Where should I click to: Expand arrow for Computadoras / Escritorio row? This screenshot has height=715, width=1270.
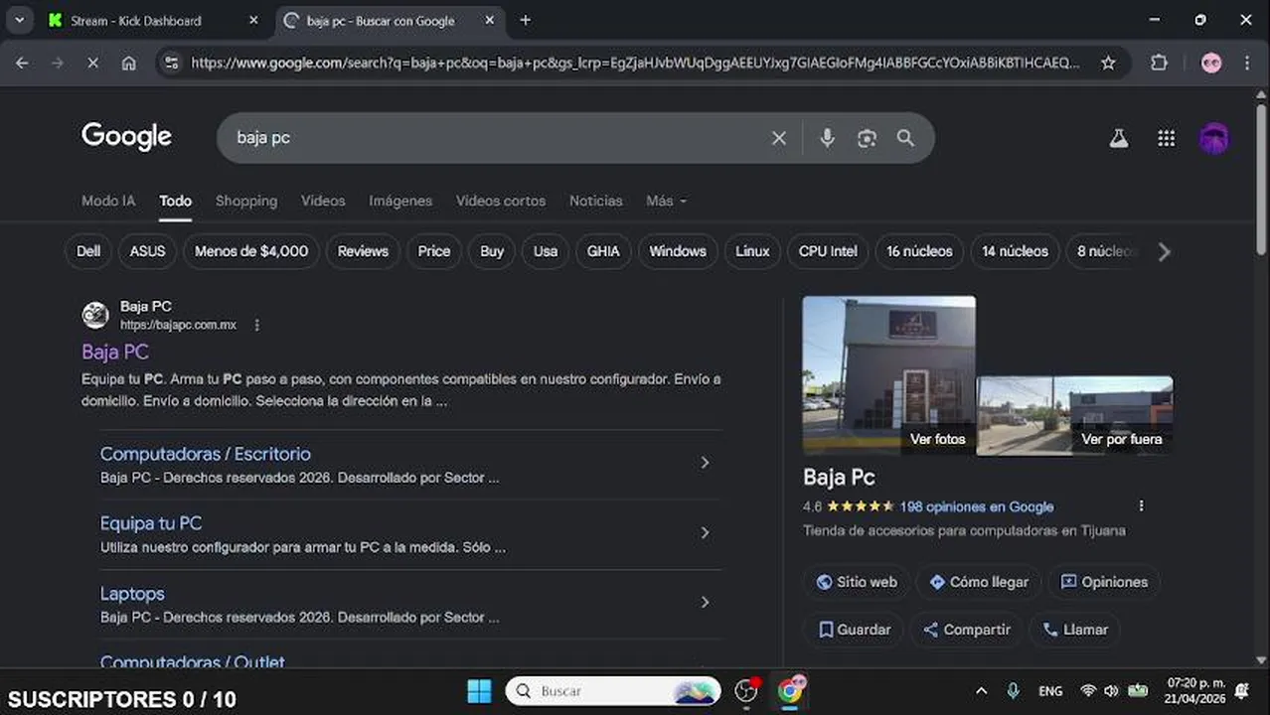[705, 463]
